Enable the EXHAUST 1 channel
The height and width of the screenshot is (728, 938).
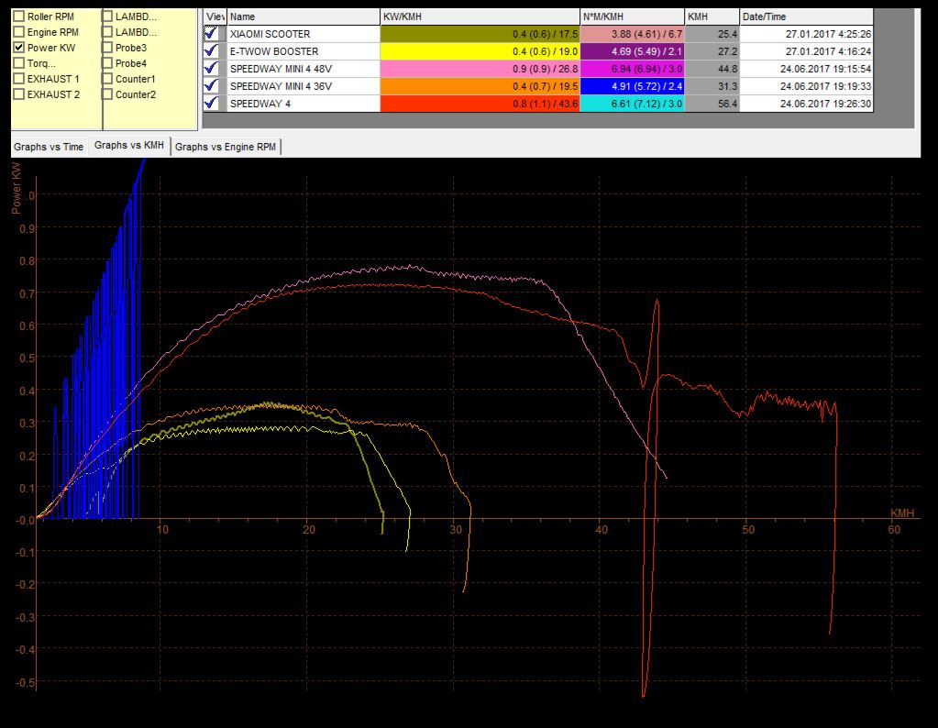[x=19, y=79]
